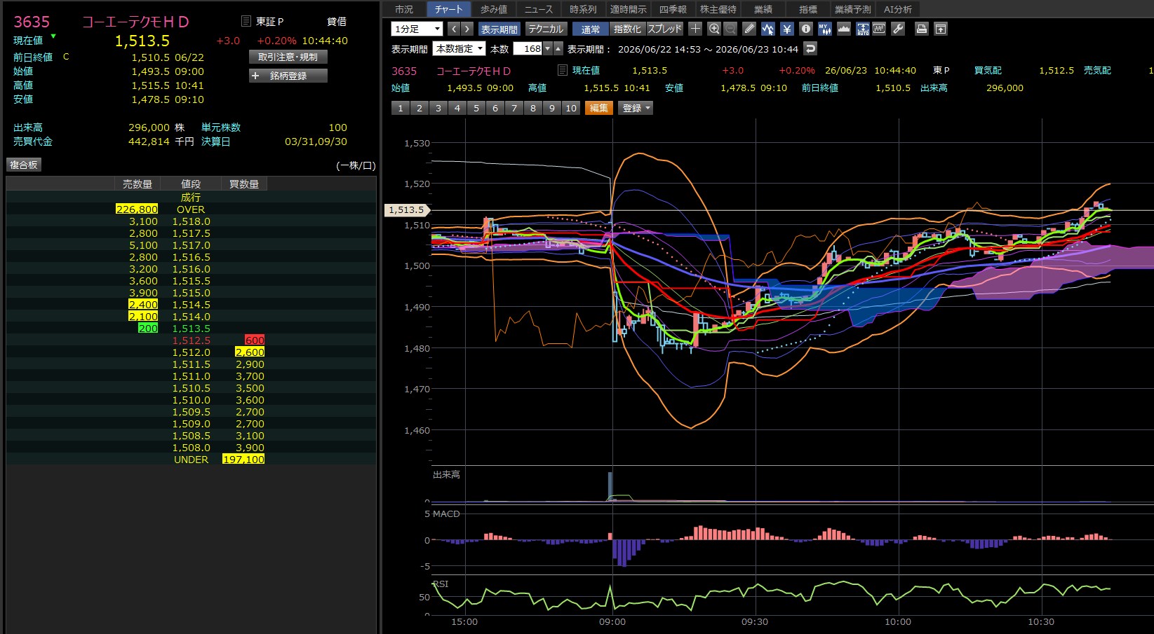Image resolution: width=1154 pixels, height=634 pixels.
Task: Open the 本数指定 period type dropdown
Action: pos(459,49)
